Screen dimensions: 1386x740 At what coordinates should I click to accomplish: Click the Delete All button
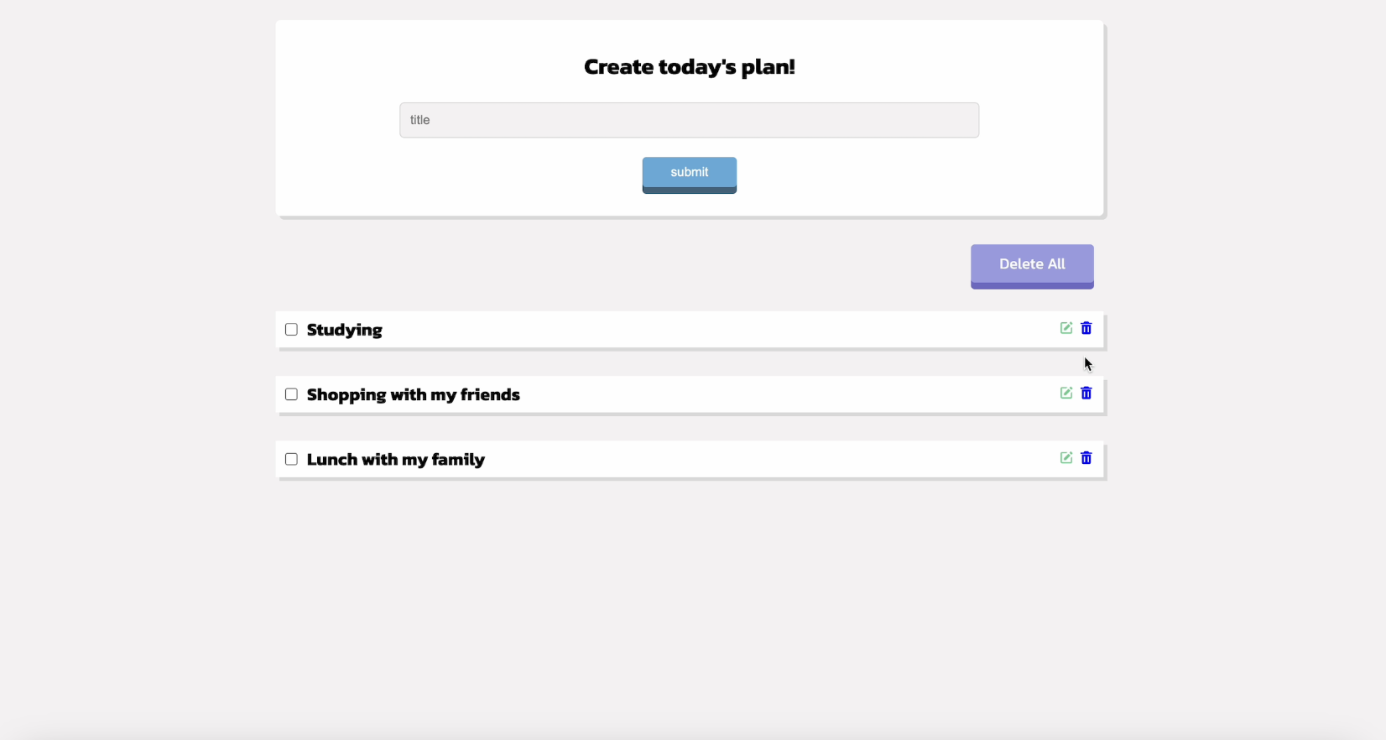click(1031, 264)
